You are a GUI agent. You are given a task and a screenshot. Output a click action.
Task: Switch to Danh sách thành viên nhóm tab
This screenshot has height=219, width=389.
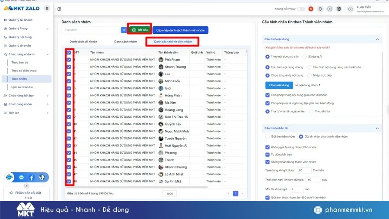[x=173, y=42]
